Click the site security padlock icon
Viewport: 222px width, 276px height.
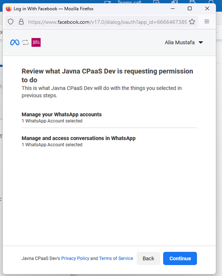click(x=21, y=21)
